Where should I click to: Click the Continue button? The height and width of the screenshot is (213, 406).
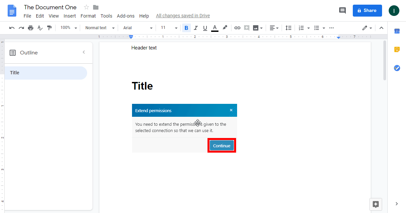pyautogui.click(x=222, y=146)
